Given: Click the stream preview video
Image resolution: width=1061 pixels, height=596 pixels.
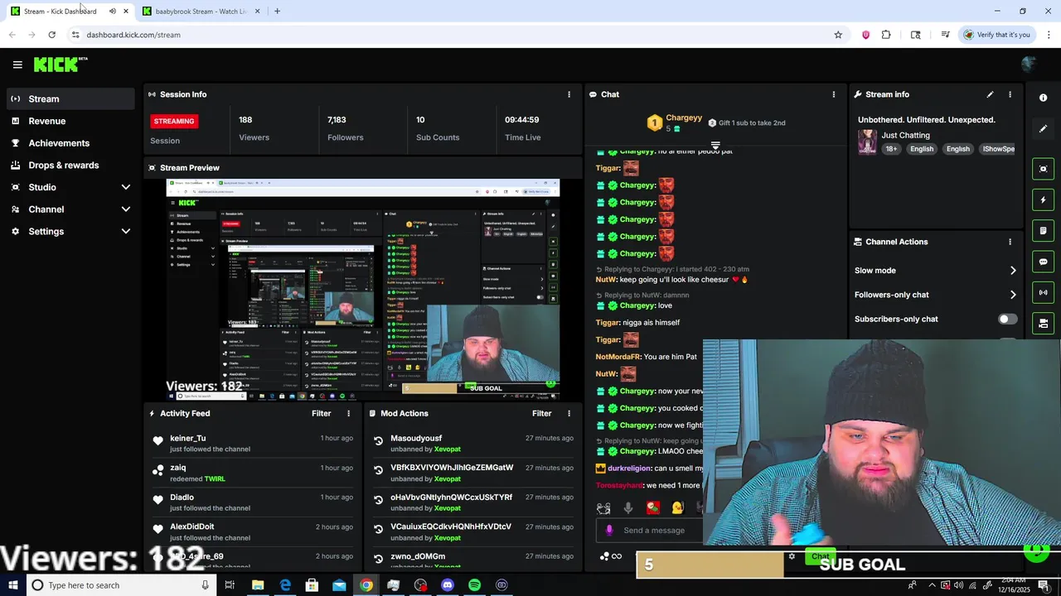Looking at the screenshot, I should point(362,290).
